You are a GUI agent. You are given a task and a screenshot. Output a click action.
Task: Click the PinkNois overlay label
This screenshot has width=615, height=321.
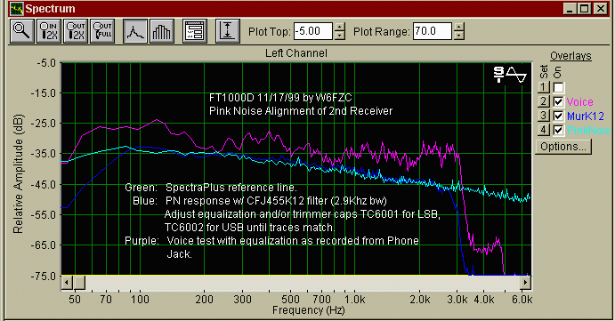(588, 130)
